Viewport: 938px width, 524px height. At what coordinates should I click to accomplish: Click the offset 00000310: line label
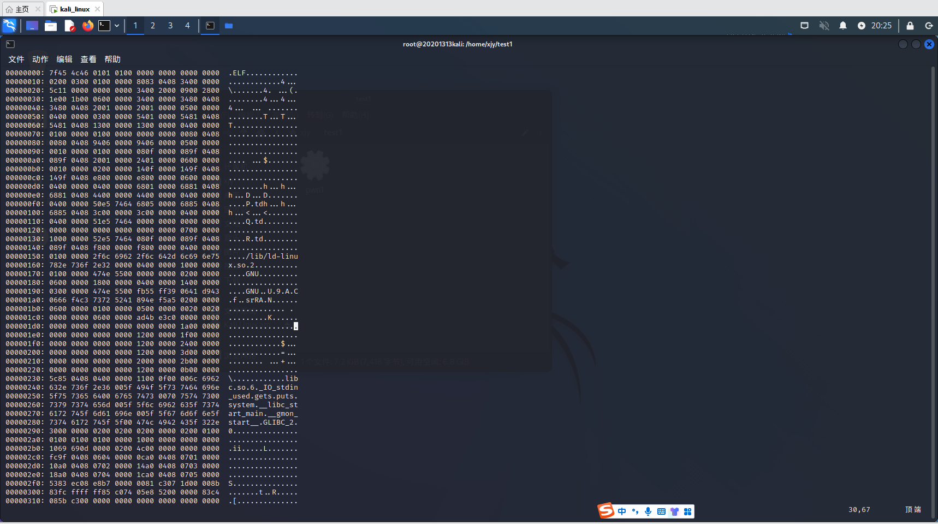[x=25, y=501]
